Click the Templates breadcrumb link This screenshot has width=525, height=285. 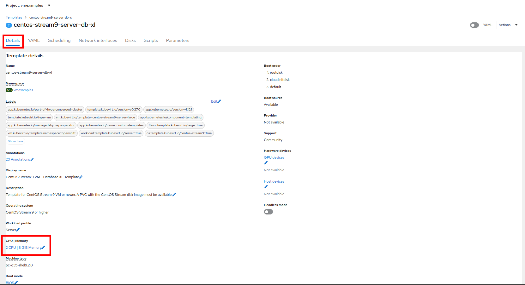pos(14,17)
